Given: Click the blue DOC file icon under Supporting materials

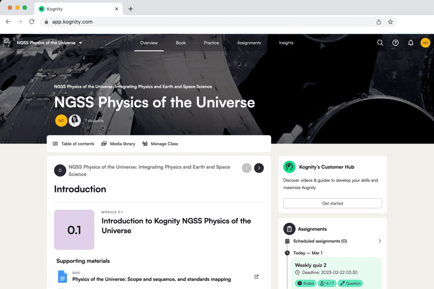Looking at the screenshot, I should (62, 277).
